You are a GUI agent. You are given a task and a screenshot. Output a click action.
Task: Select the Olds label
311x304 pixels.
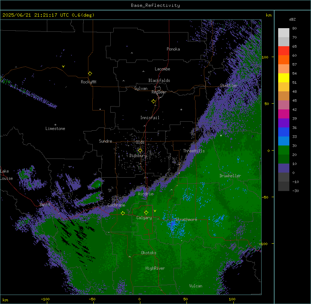tap(140, 142)
